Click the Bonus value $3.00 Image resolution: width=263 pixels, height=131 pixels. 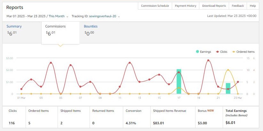[203, 123]
